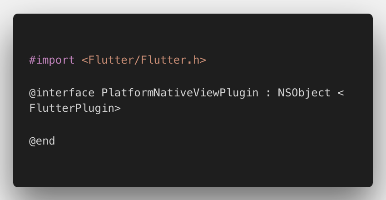Click the <Flutter/Flutter.h> header path

(144, 60)
